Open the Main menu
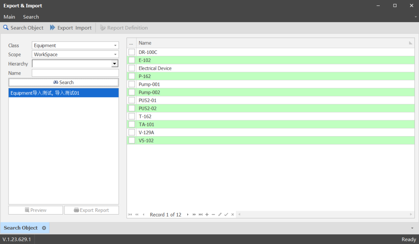Image resolution: width=419 pixels, height=244 pixels. pyautogui.click(x=9, y=17)
